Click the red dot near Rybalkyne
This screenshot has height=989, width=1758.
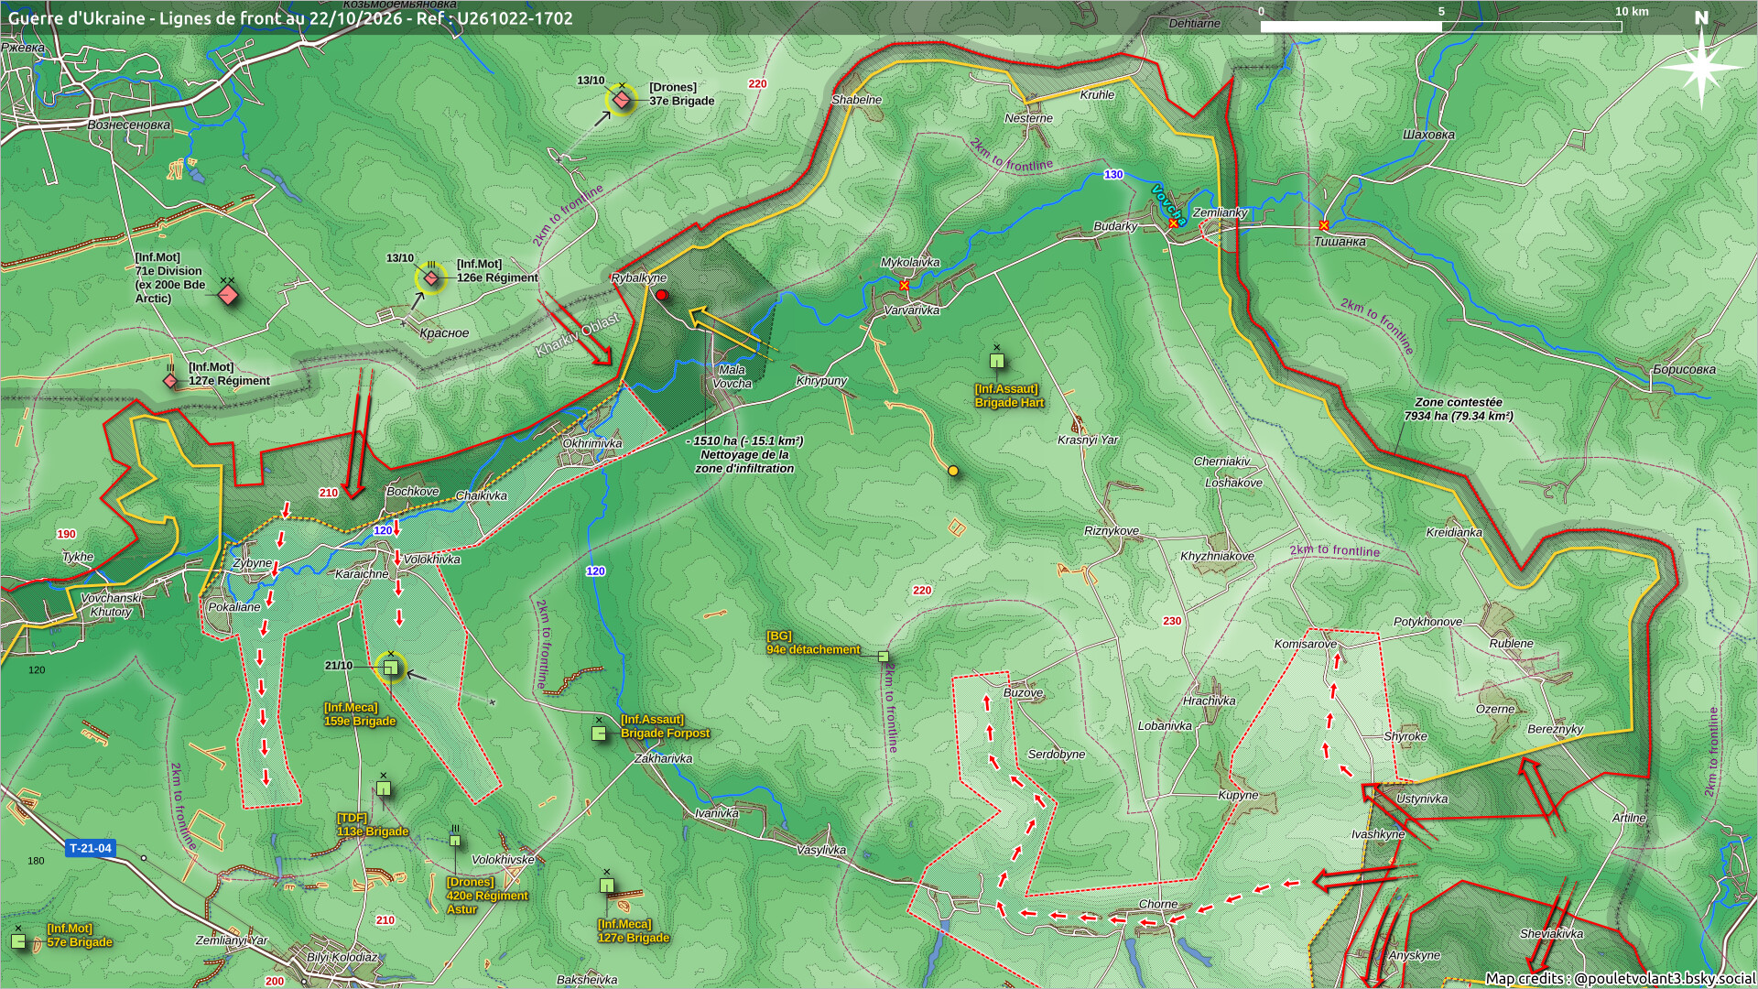coord(662,295)
